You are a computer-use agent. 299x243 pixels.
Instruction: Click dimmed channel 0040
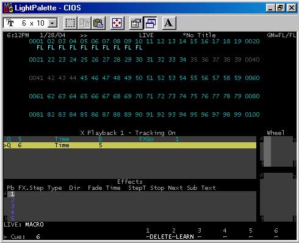(252, 60)
